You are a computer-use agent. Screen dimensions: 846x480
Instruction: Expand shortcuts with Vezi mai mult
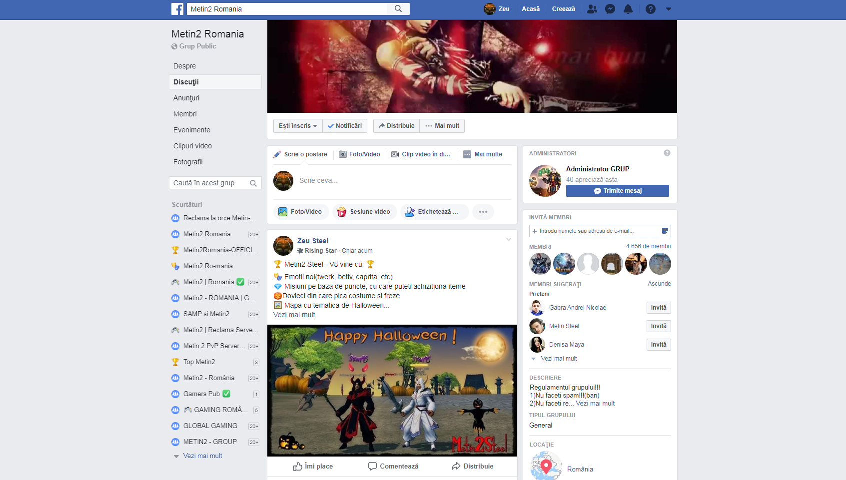[x=202, y=456]
